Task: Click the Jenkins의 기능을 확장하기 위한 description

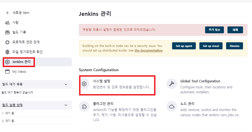Action: pos(125,115)
